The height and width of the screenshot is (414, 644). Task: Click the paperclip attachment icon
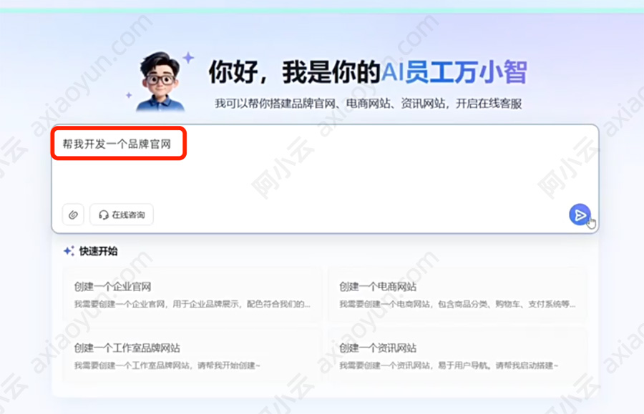pyautogui.click(x=72, y=215)
